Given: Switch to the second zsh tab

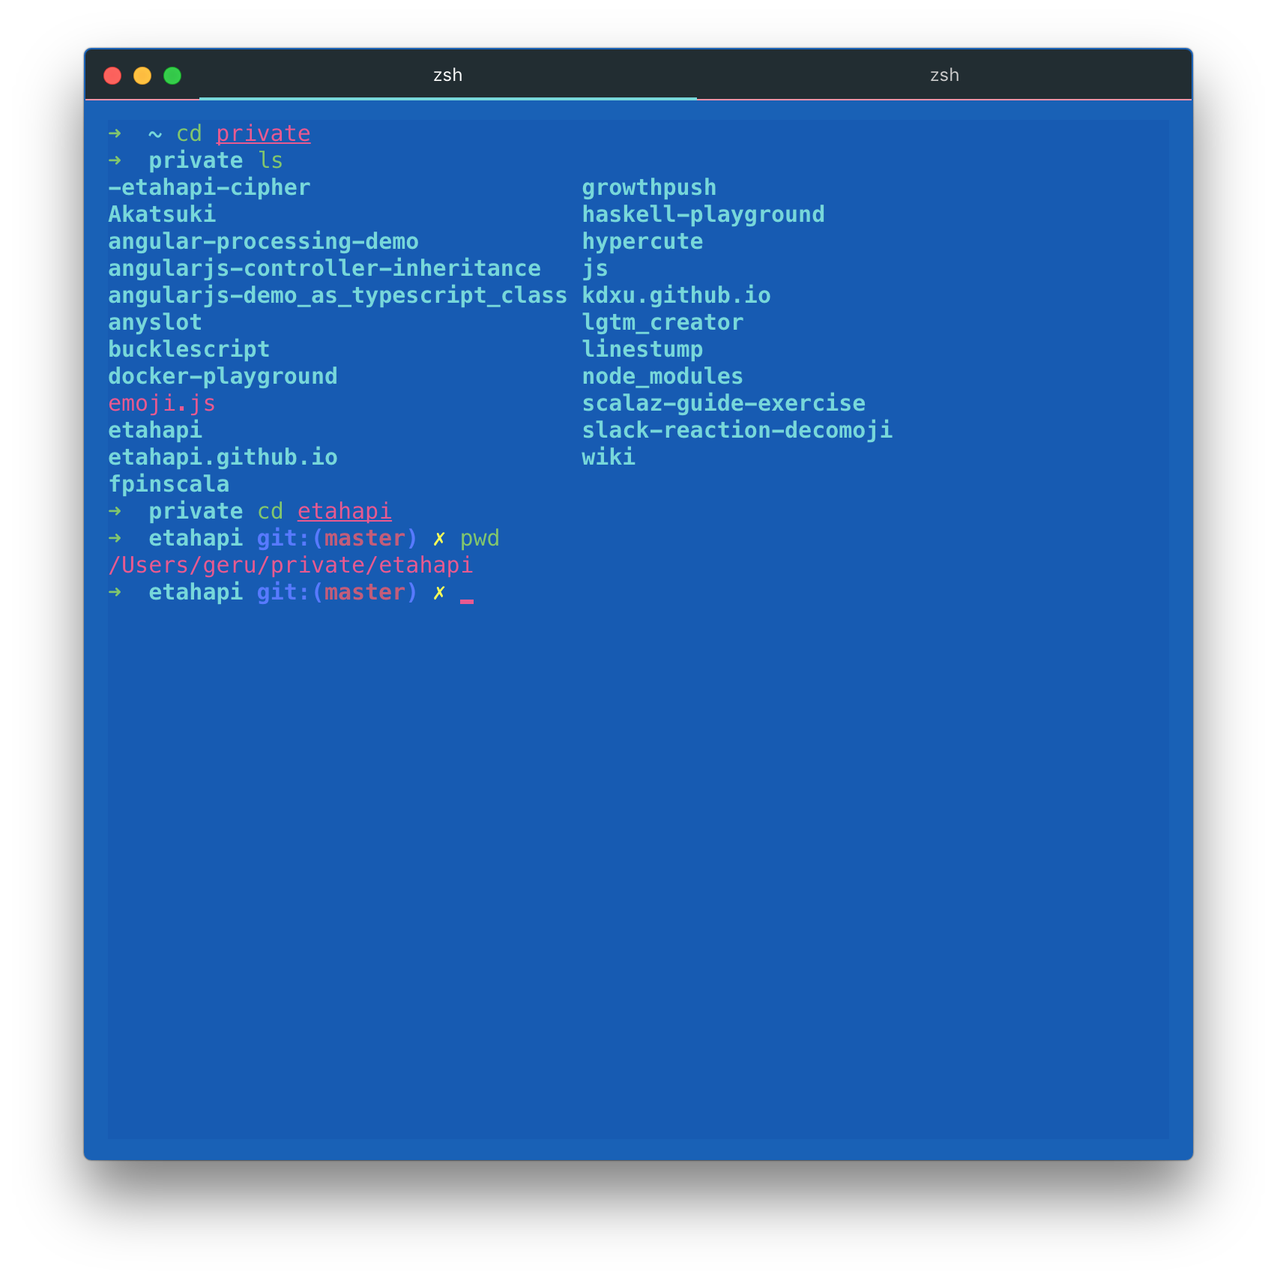Looking at the screenshot, I should coord(944,75).
